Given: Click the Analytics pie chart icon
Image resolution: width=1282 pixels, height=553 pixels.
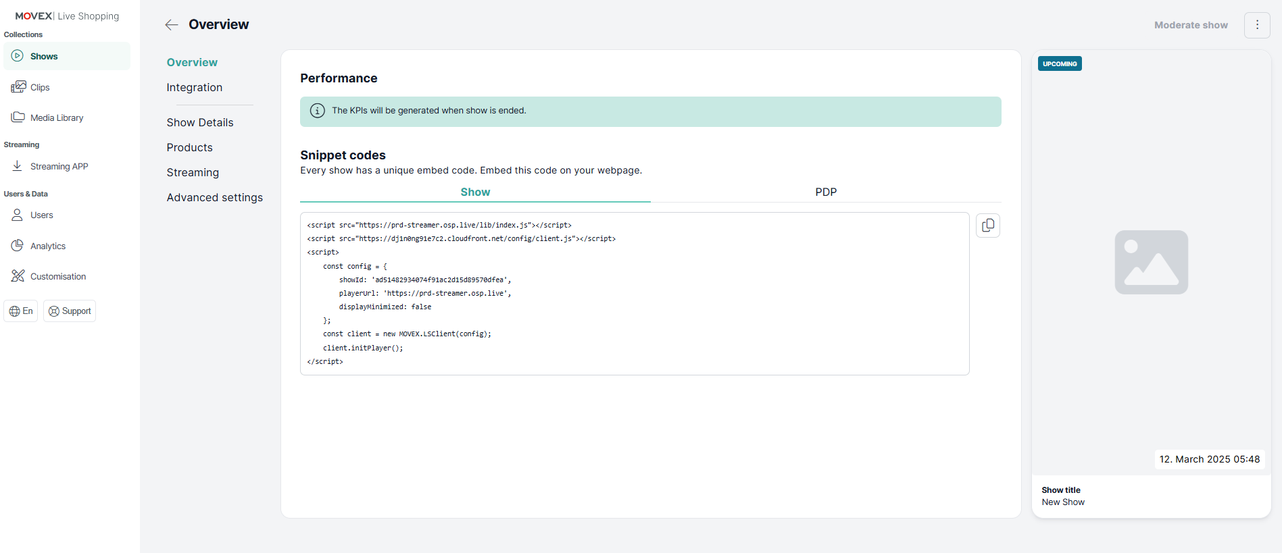Looking at the screenshot, I should point(18,246).
